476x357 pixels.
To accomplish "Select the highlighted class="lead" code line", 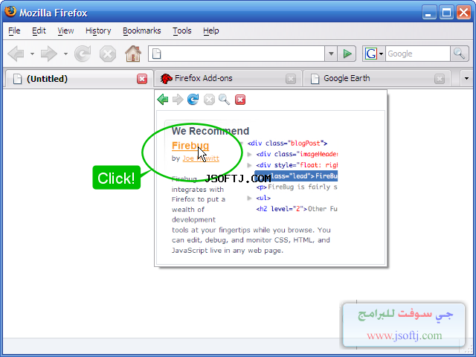I will coord(296,176).
